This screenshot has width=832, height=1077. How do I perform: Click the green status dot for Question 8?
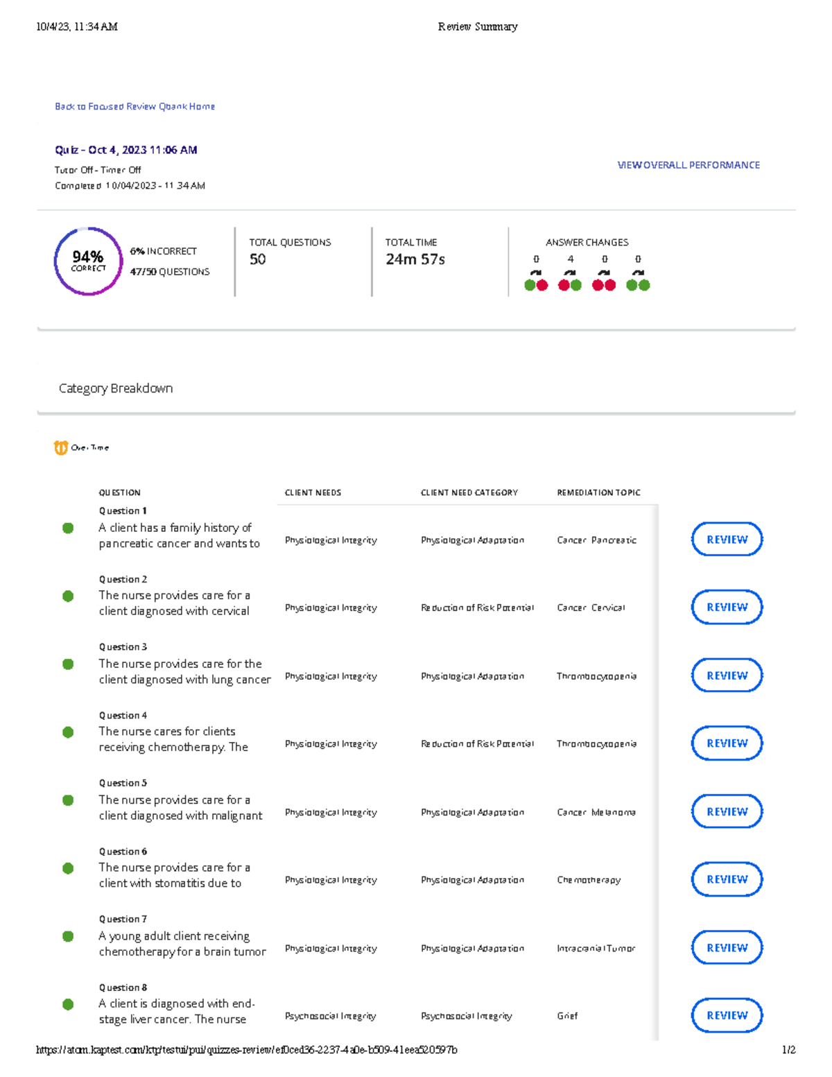[67, 1003]
